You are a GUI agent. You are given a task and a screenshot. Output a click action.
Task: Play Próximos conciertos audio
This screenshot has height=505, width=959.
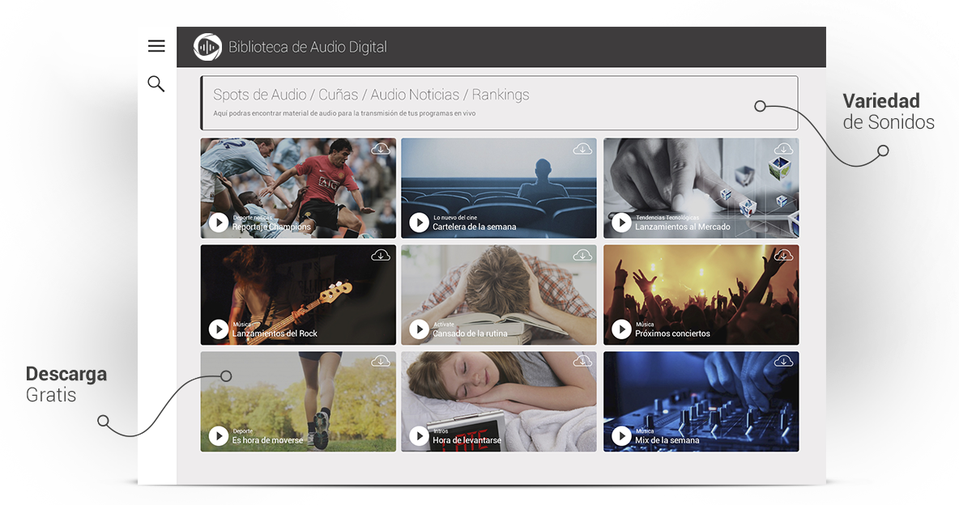coord(621,329)
